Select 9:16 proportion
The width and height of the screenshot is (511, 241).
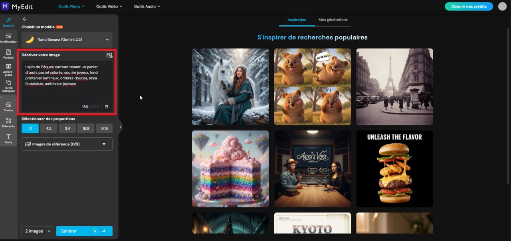(x=104, y=128)
